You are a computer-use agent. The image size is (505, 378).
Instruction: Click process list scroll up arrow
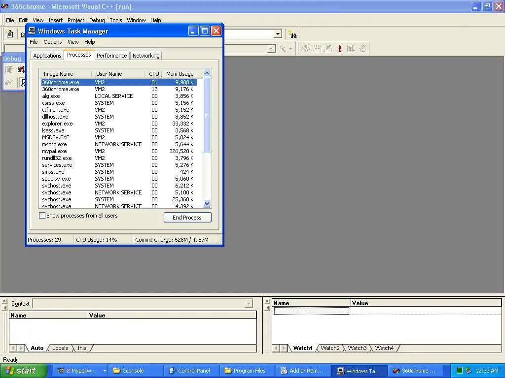[x=207, y=73]
